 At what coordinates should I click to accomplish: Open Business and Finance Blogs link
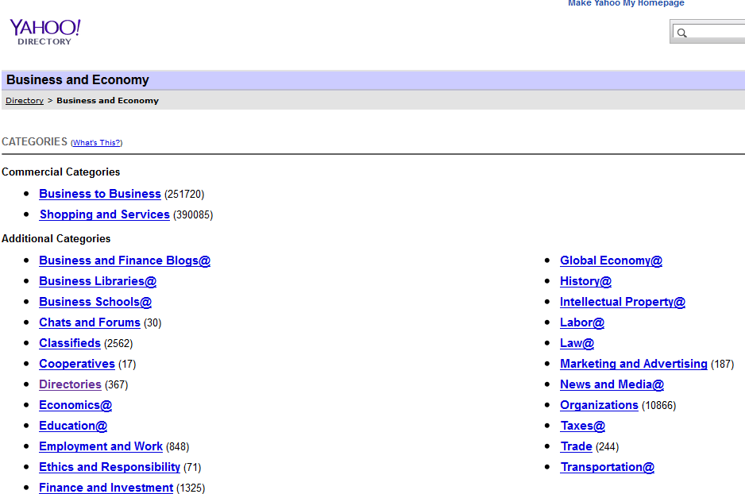pos(125,261)
